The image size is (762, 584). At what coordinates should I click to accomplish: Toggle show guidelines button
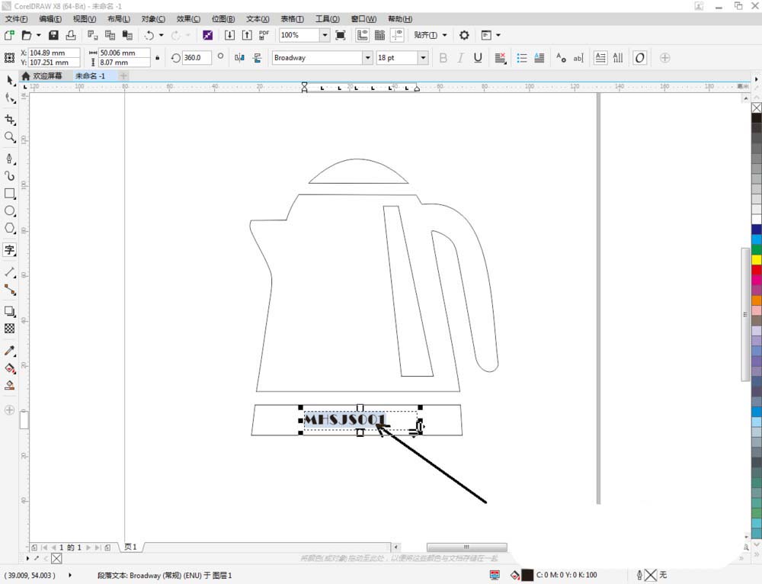click(x=397, y=35)
